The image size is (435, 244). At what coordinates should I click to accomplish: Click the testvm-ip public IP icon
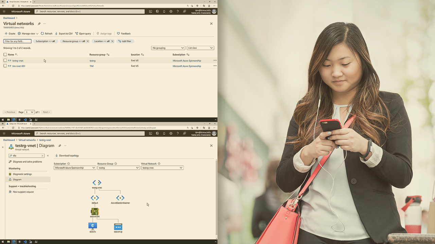coord(118,227)
